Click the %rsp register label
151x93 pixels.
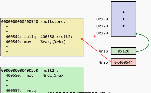[x=103, y=51]
